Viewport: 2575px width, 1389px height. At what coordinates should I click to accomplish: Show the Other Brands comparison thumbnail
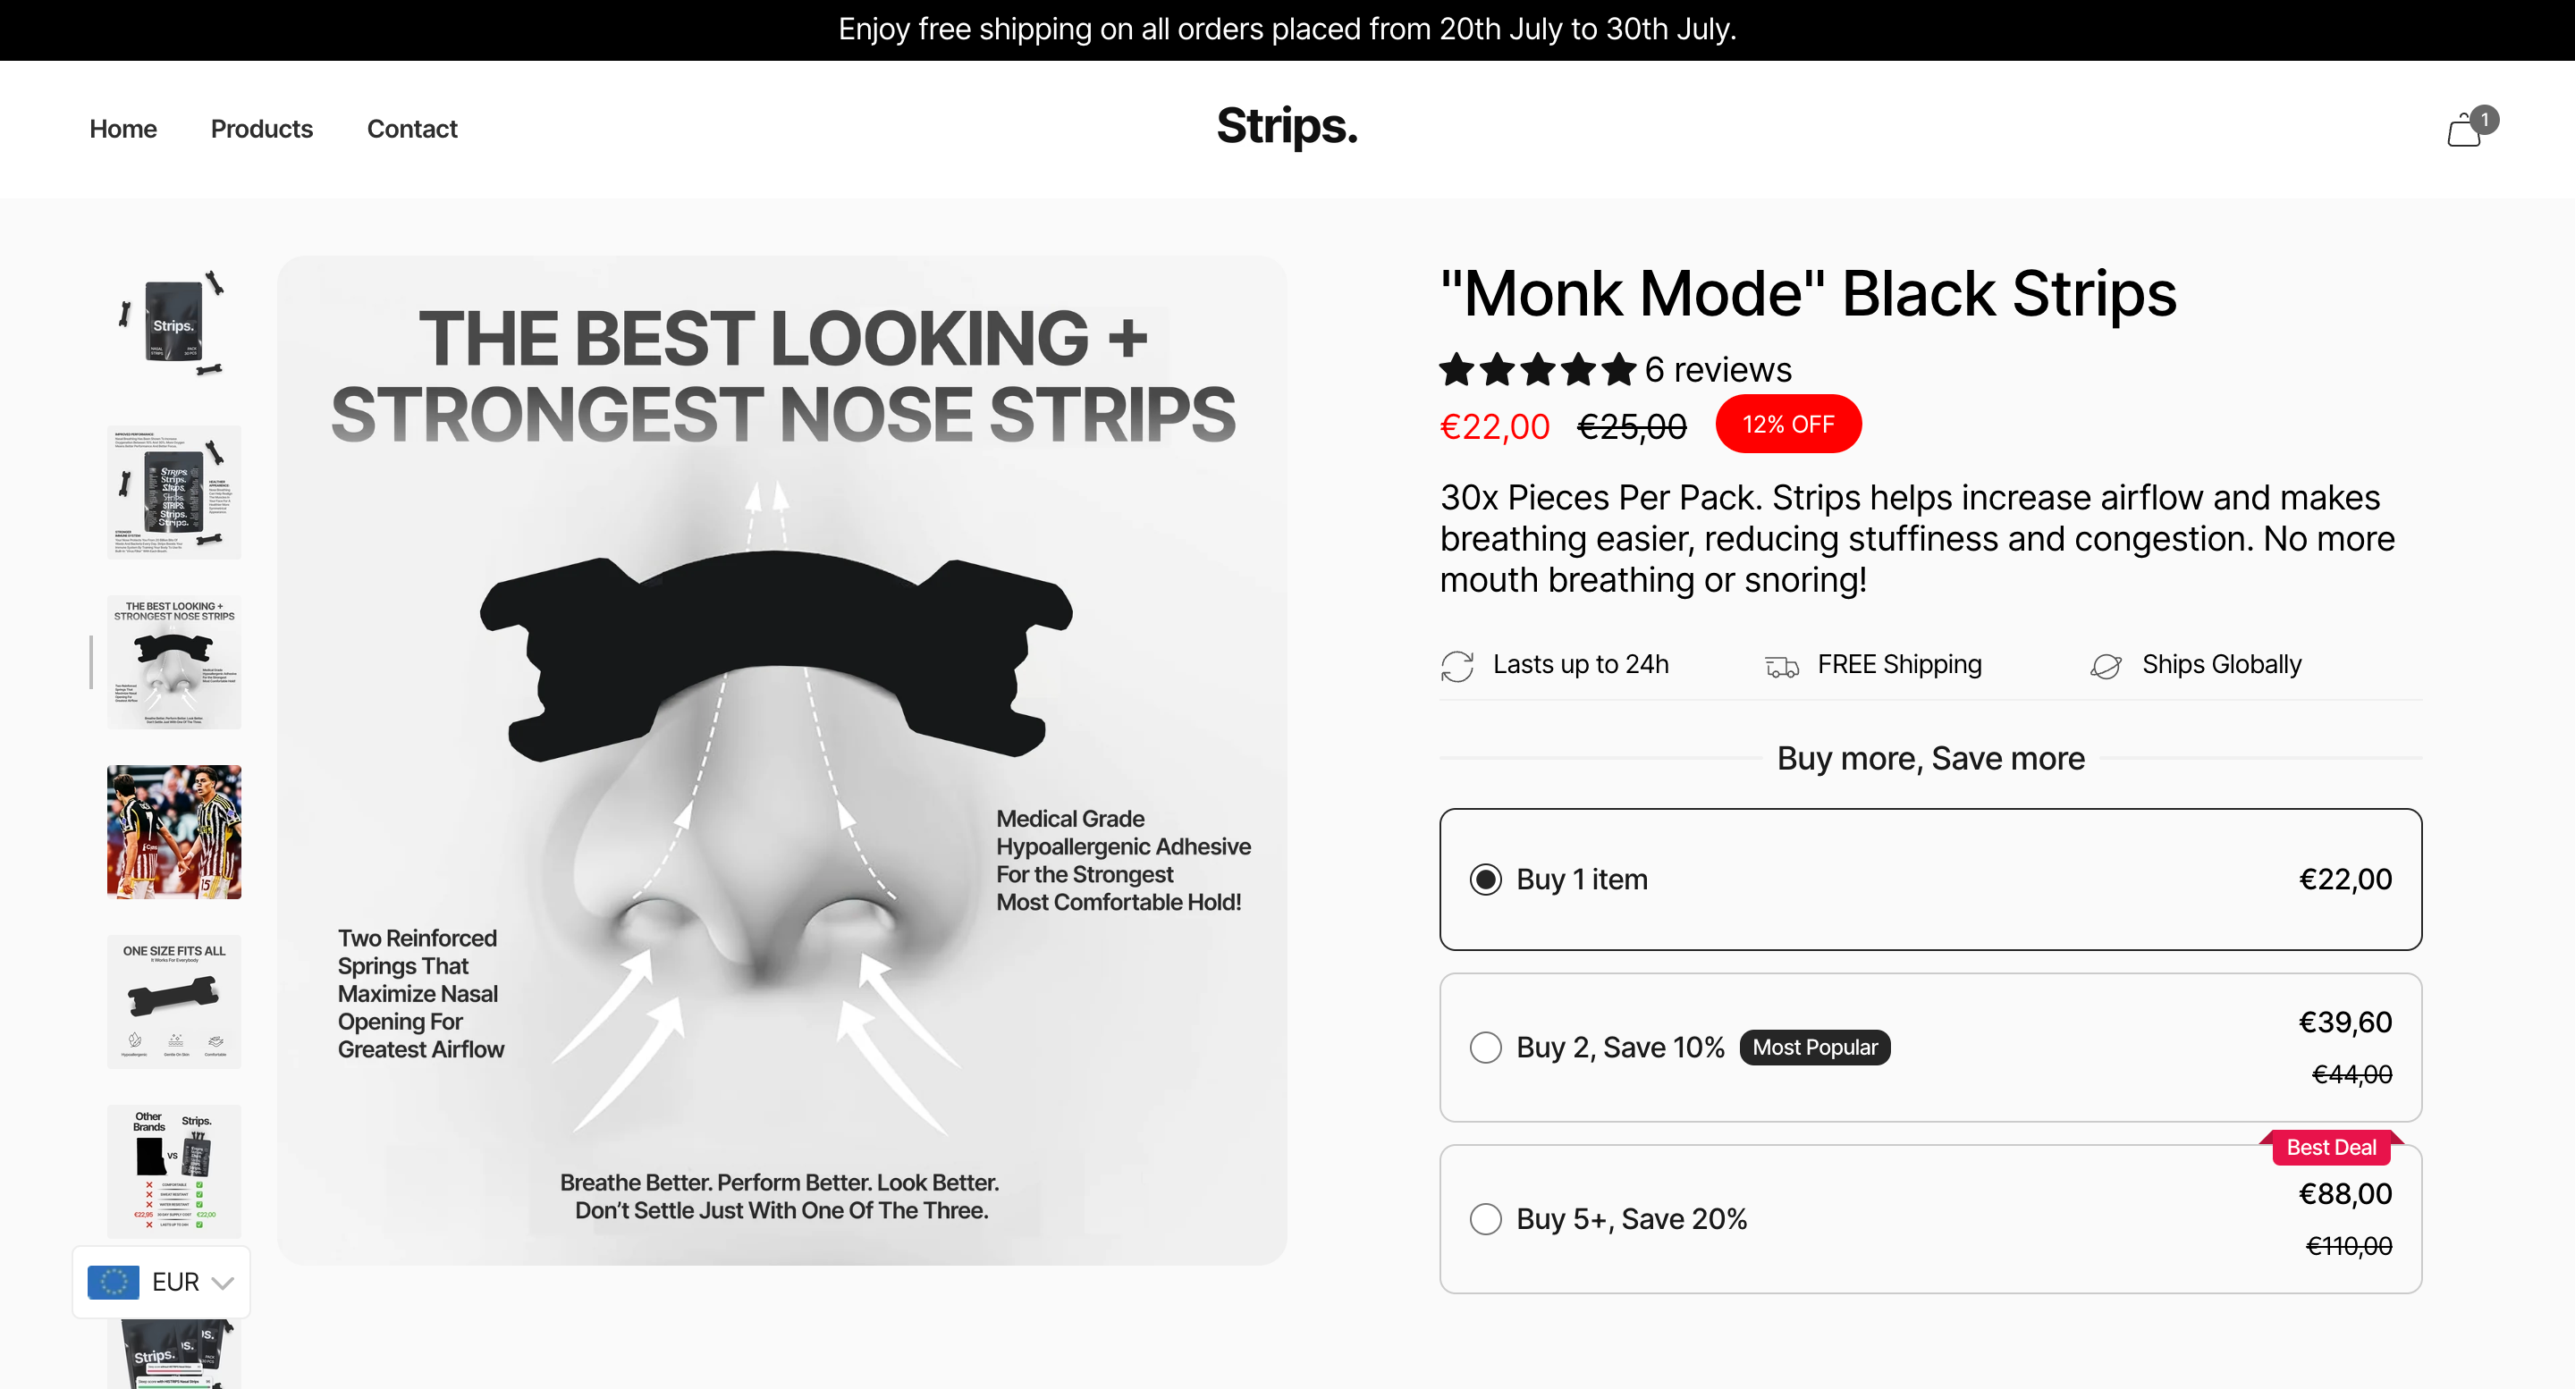pyautogui.click(x=174, y=1171)
